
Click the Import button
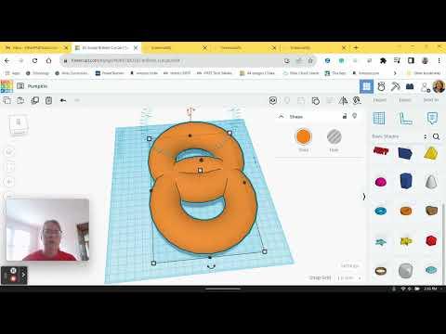tap(379, 100)
